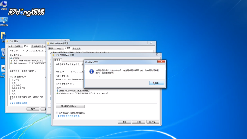Click 确定 in front advanced security window
Screen dimensions: 247x139
125,122
